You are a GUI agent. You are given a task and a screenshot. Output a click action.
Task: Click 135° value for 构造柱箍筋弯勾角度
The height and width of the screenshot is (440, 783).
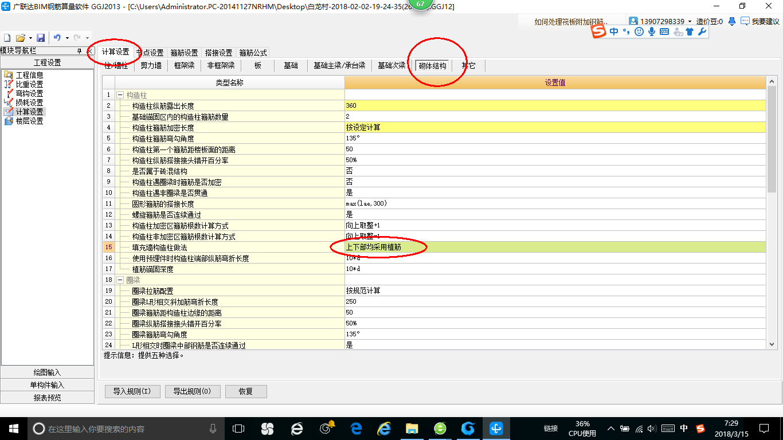tap(555, 139)
